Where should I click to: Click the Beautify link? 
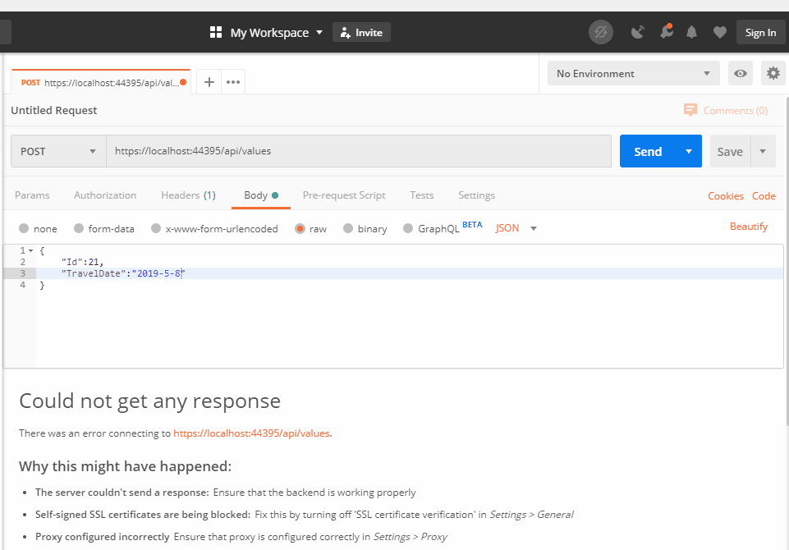(x=748, y=226)
